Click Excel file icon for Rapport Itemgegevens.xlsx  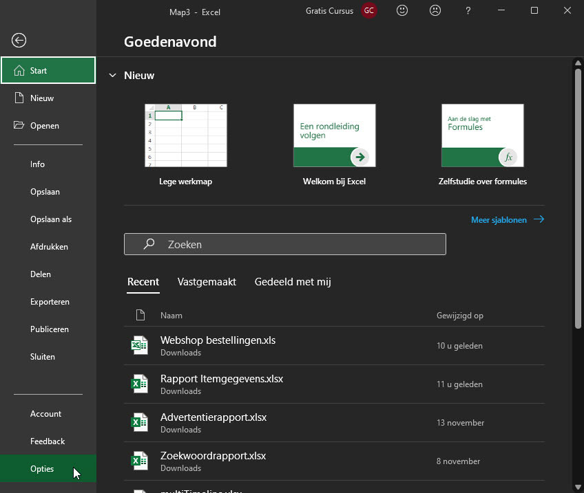click(140, 384)
